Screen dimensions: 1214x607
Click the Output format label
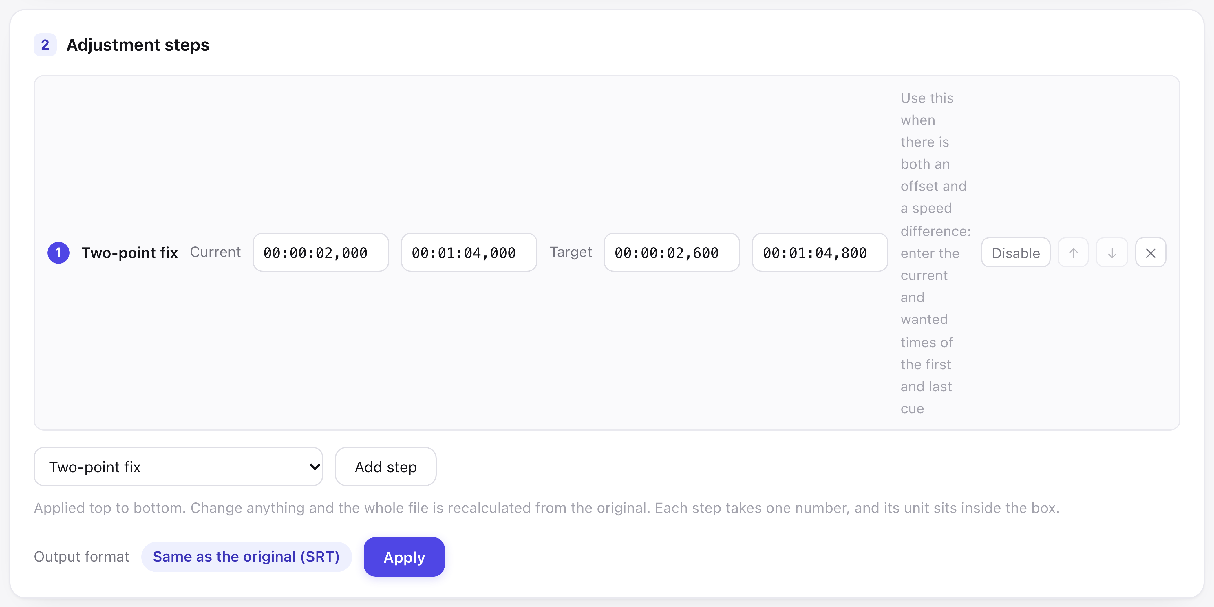pos(82,557)
